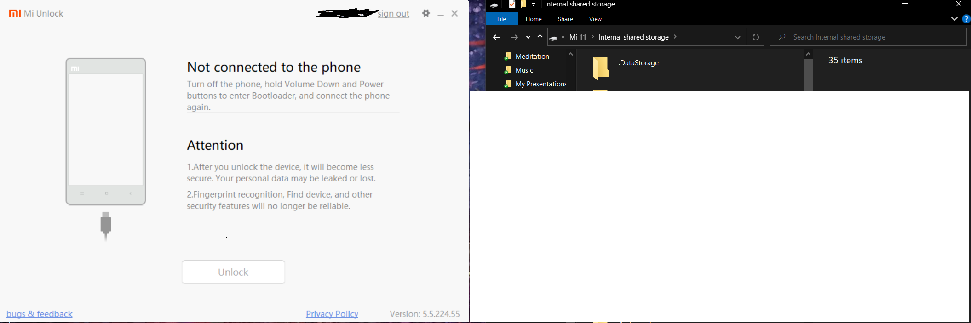Image resolution: width=971 pixels, height=323 pixels.
Task: Click the sign out link
Action: pyautogui.click(x=393, y=14)
